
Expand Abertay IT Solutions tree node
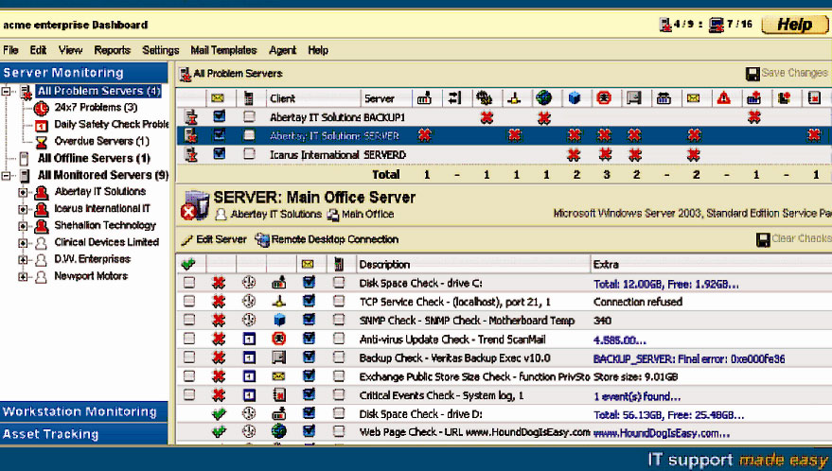23,192
